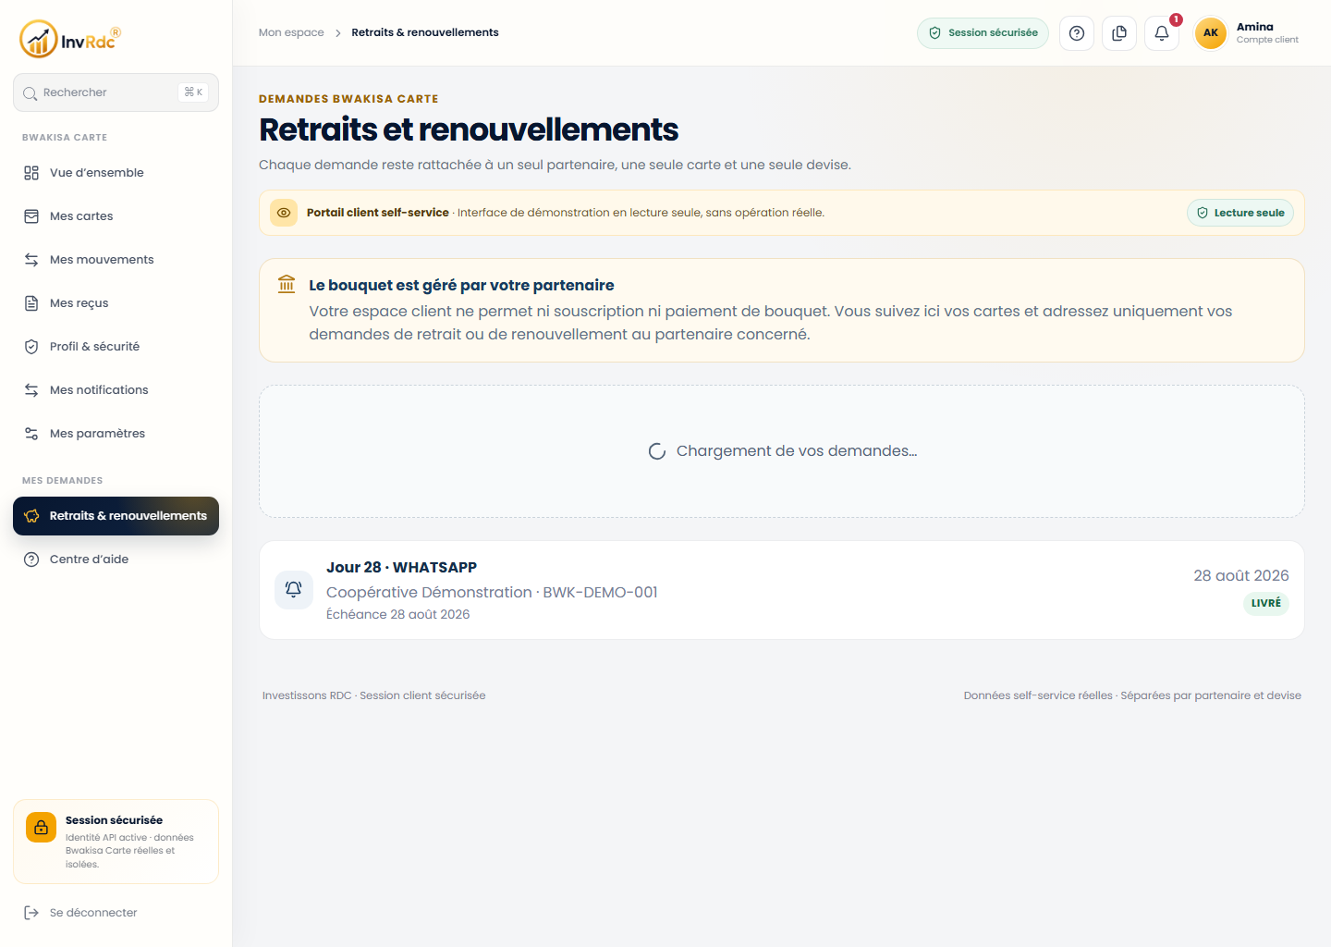1331x947 pixels.
Task: Open Centre d'aide in sidebar
Action: [116, 560]
